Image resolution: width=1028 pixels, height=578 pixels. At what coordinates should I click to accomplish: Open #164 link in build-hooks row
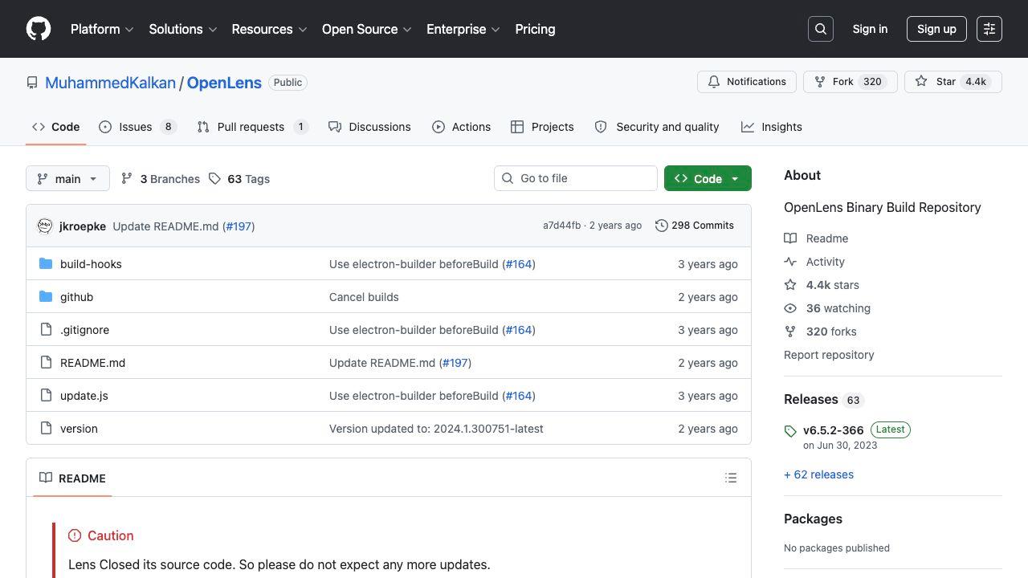point(518,264)
